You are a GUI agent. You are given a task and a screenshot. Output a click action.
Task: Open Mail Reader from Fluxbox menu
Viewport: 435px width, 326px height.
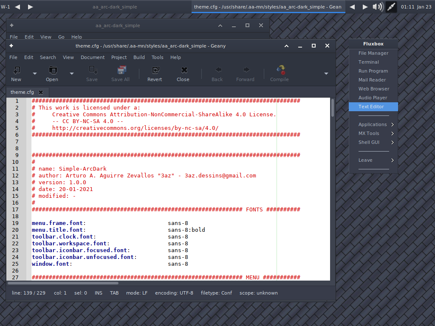pyautogui.click(x=373, y=80)
